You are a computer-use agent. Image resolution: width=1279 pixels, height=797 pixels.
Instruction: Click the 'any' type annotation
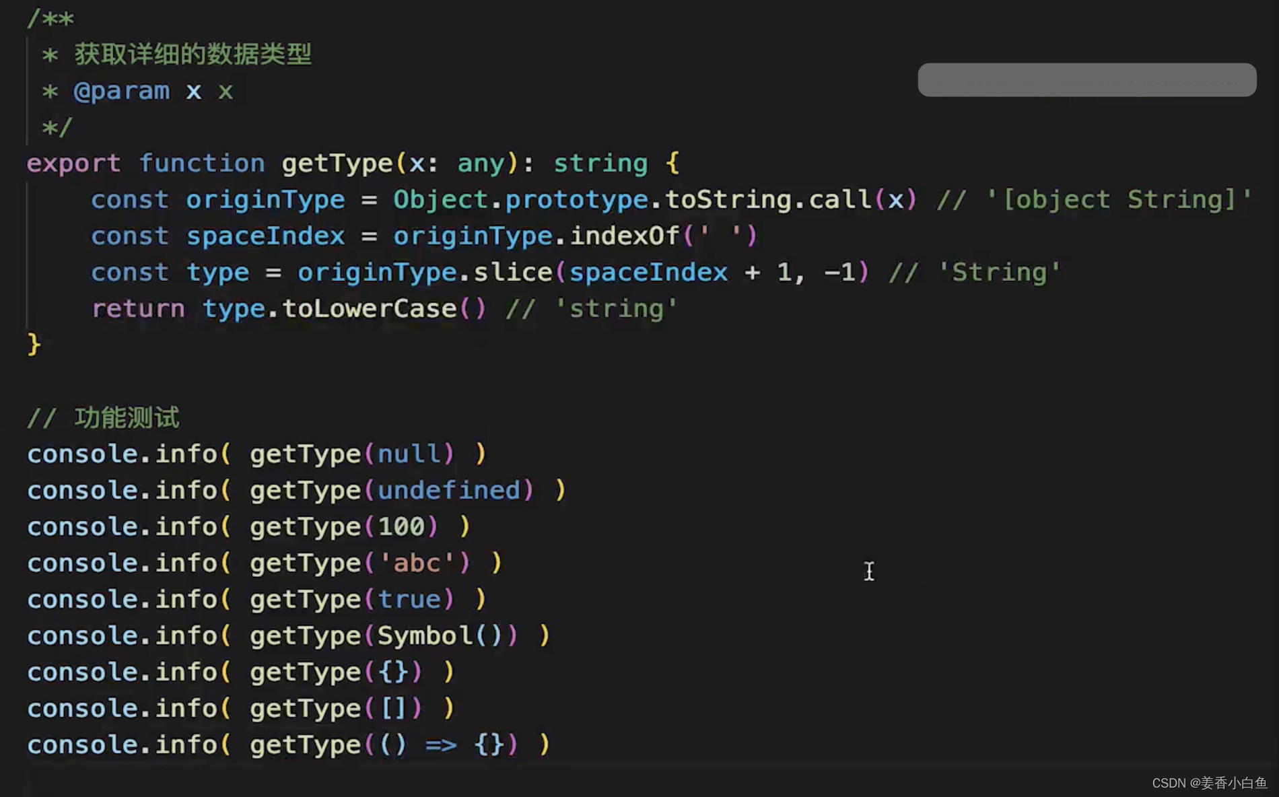click(481, 164)
